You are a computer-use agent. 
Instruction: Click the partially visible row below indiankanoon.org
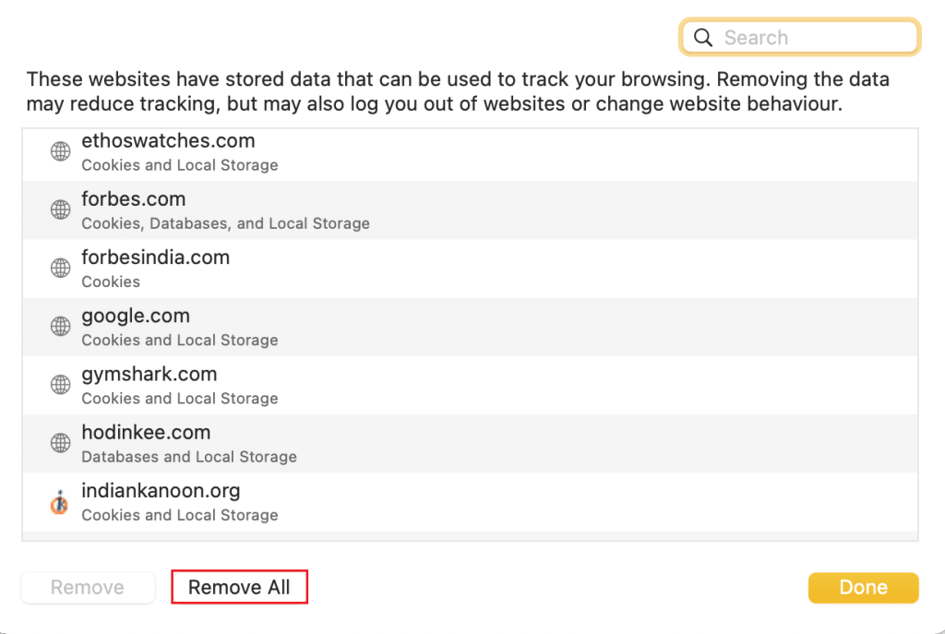click(x=461, y=535)
